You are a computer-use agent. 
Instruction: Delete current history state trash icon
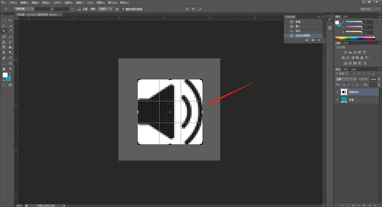click(x=319, y=40)
